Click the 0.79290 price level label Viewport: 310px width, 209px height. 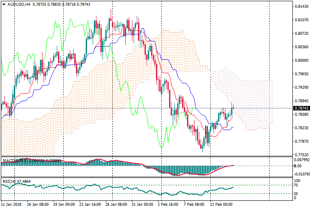click(301, 88)
